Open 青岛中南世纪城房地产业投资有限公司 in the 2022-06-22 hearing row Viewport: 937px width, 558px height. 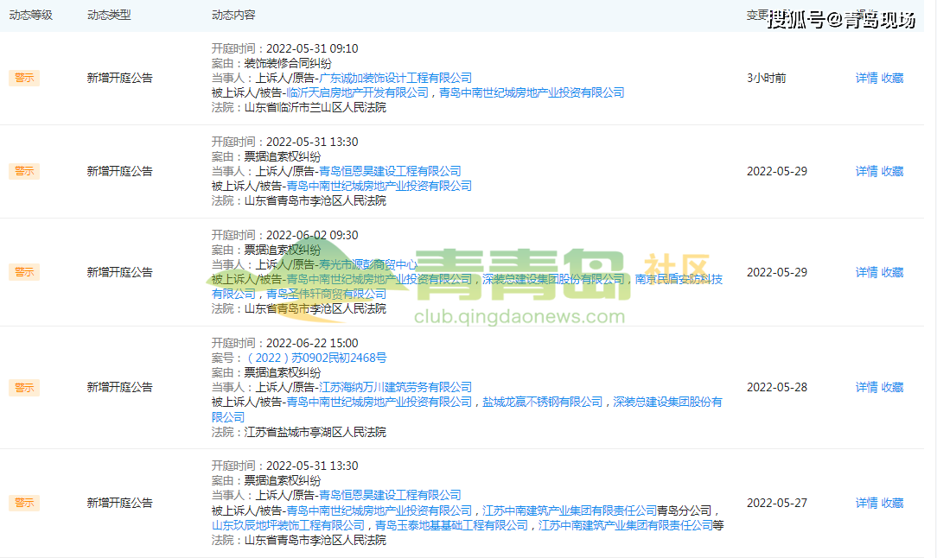[379, 402]
